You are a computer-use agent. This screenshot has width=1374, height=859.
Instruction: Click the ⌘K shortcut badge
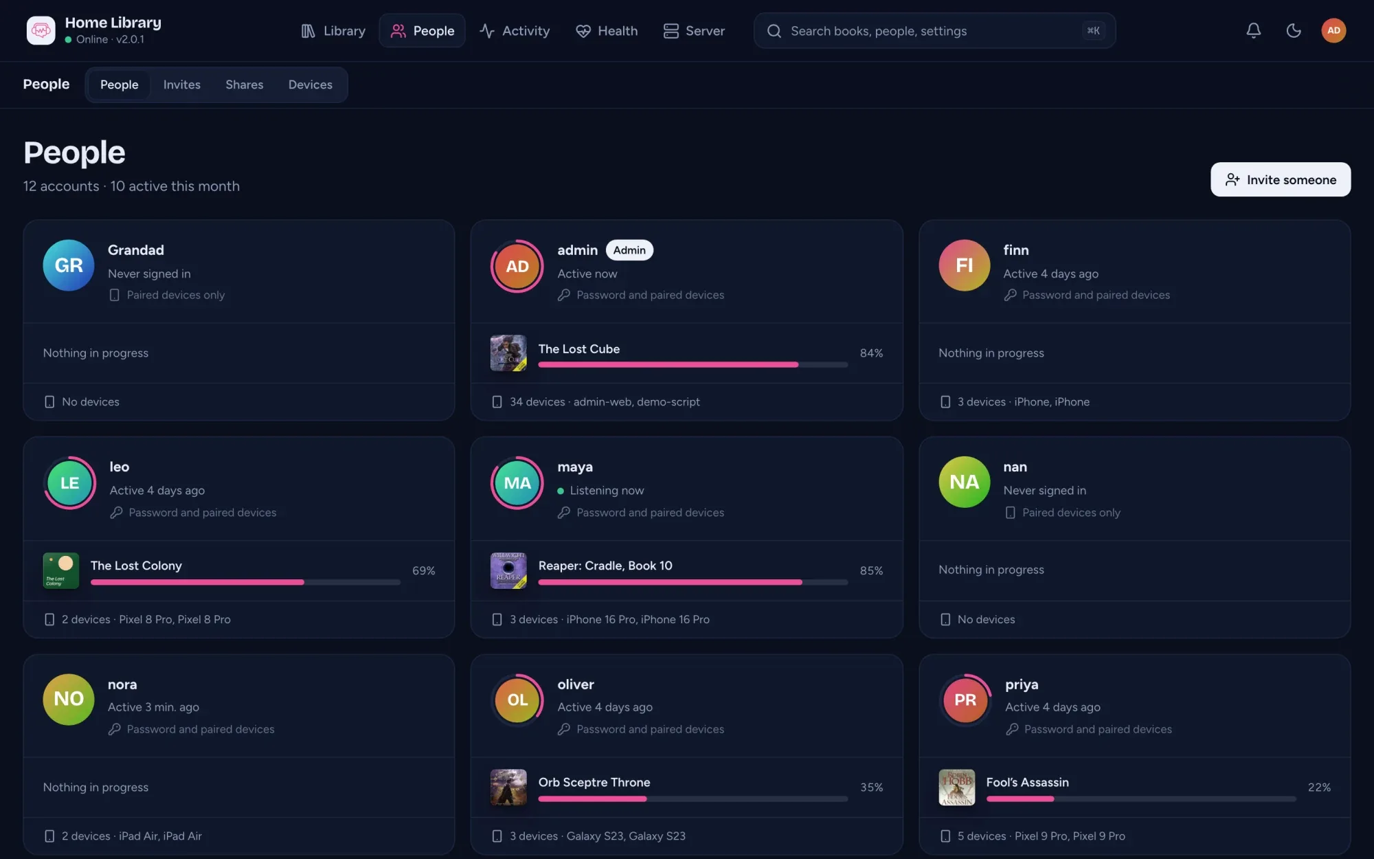coord(1093,31)
